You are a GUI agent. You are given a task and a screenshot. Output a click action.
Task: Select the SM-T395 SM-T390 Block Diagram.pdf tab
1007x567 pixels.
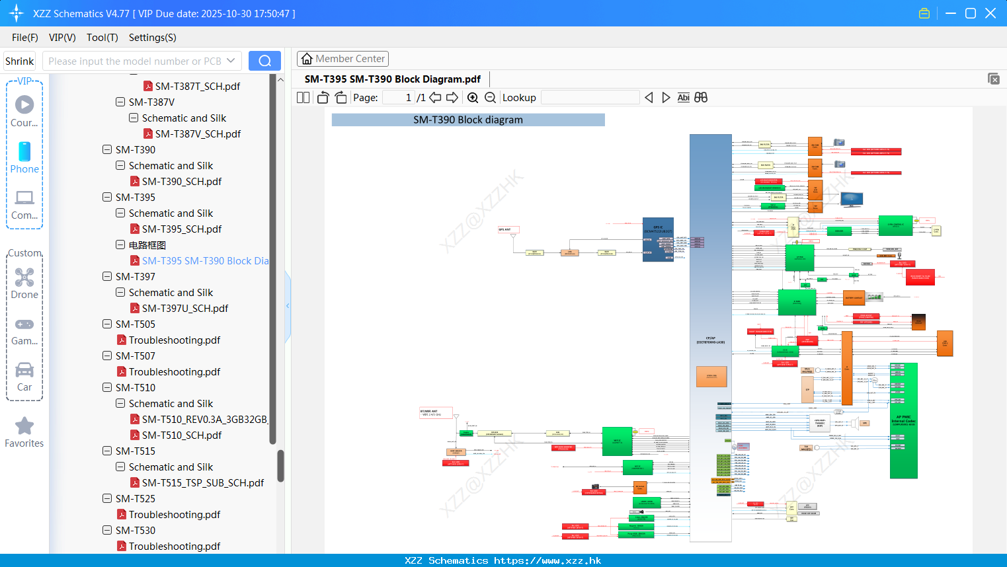pos(393,79)
